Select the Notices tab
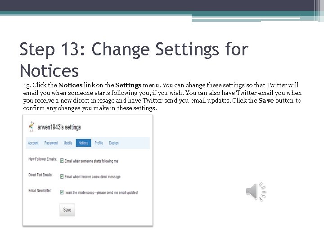 (x=83, y=143)
